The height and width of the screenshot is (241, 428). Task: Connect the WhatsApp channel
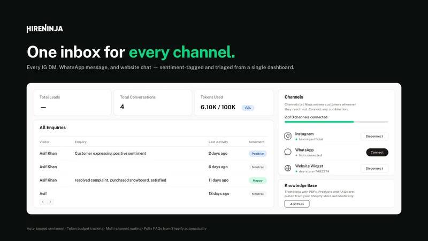point(377,152)
